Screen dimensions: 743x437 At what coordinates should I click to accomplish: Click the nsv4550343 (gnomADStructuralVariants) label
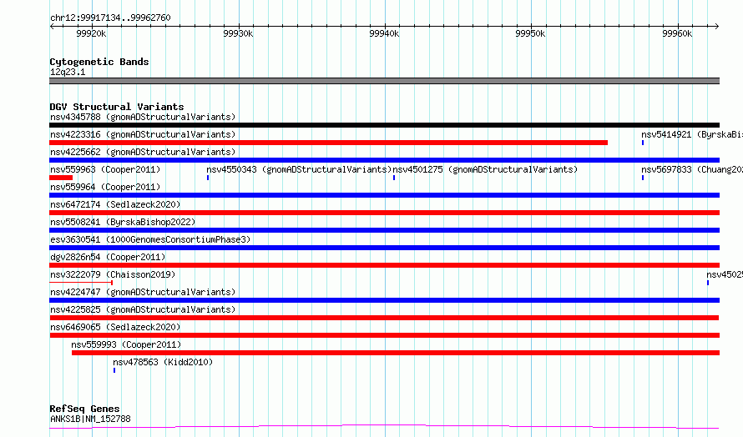pos(299,169)
